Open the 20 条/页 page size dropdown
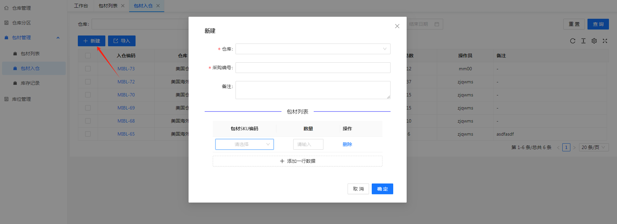 click(x=594, y=147)
